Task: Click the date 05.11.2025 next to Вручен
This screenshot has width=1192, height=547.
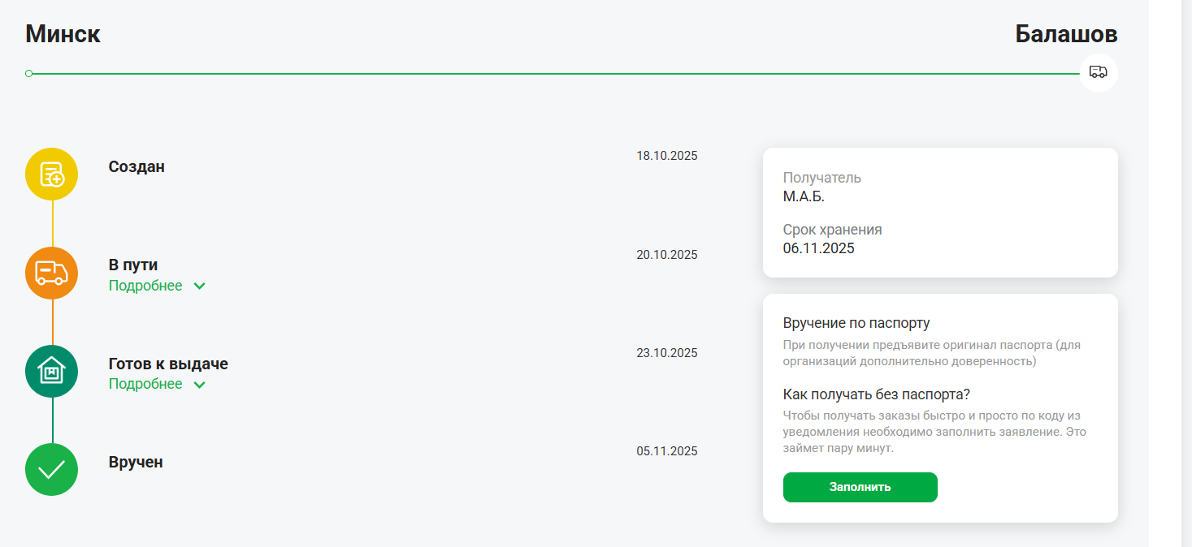Action: click(666, 451)
